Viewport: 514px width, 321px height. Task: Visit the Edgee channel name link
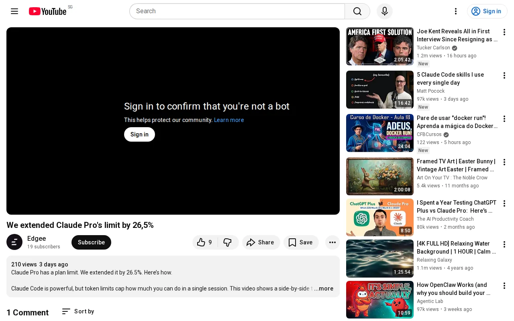click(37, 238)
